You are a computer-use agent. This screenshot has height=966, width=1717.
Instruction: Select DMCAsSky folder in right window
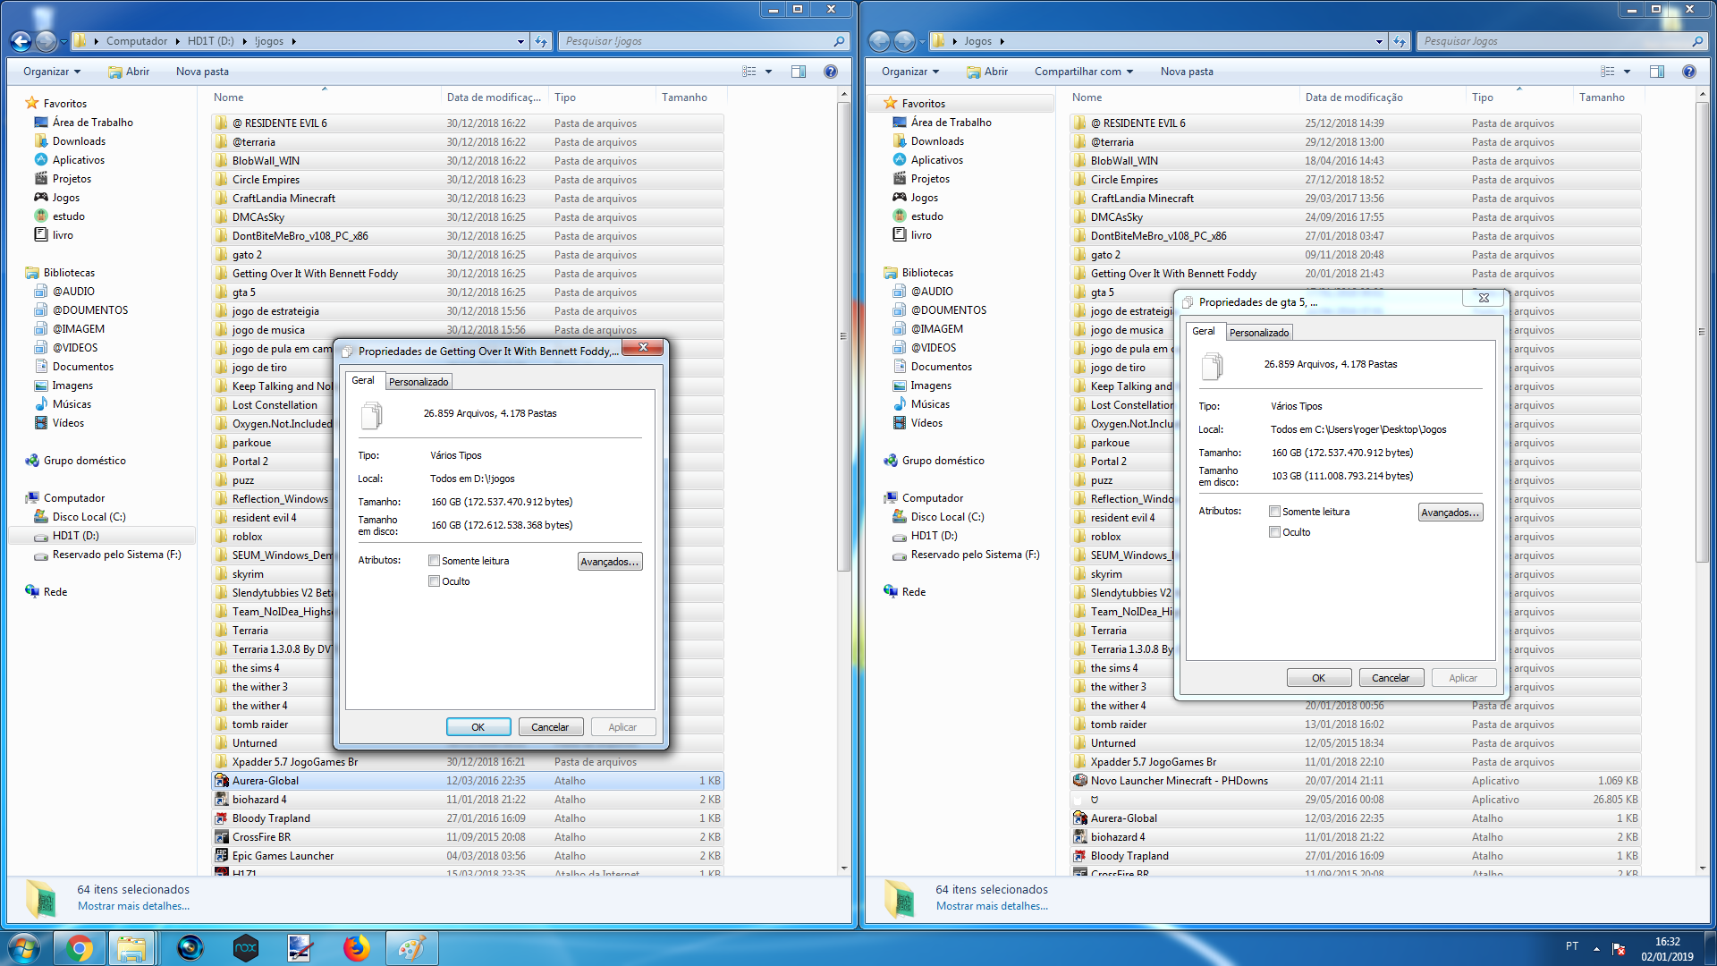coord(1356,217)
